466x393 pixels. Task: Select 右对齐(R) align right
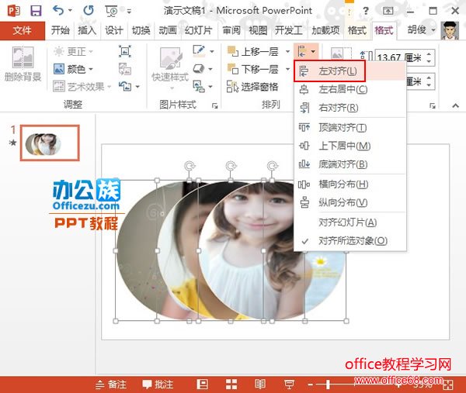pos(349,108)
